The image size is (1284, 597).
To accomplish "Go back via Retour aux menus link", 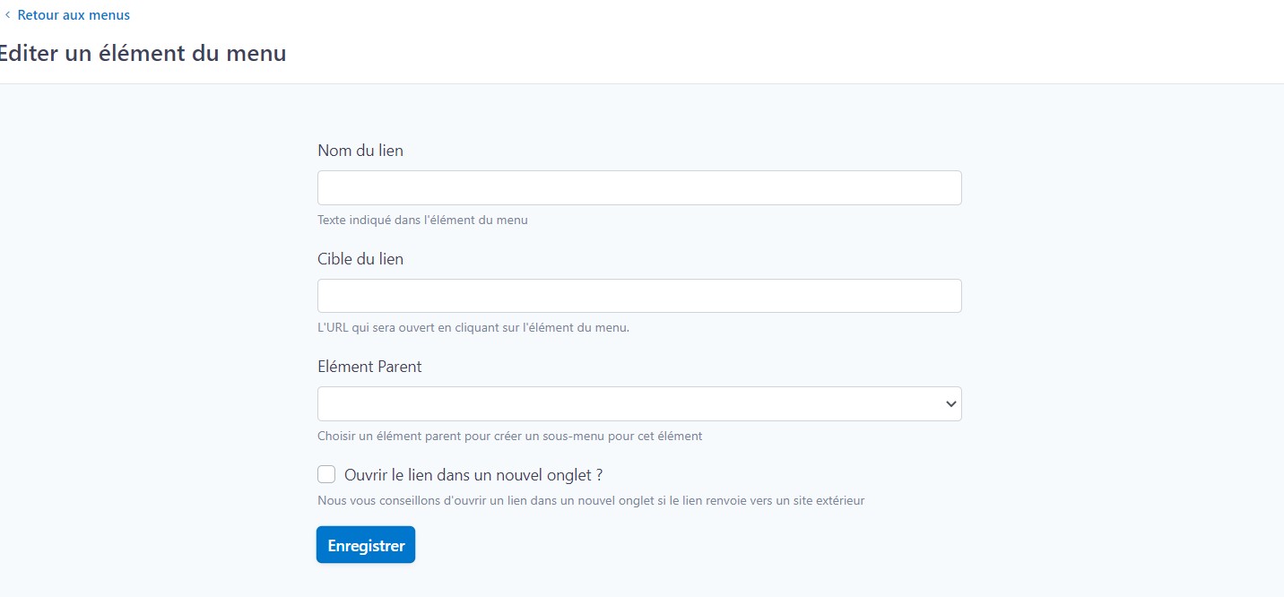I will click(x=74, y=15).
